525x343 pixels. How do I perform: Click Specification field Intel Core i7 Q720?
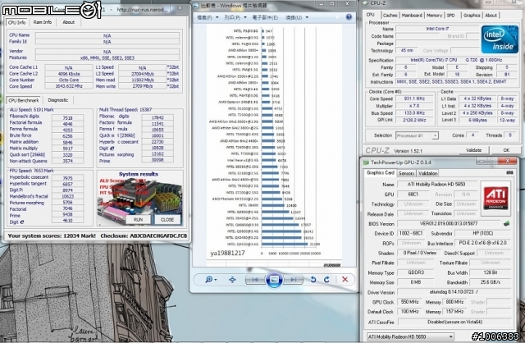(456, 60)
